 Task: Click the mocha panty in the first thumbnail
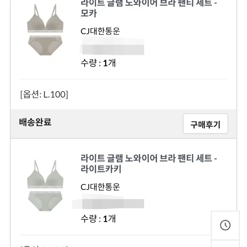point(45,45)
